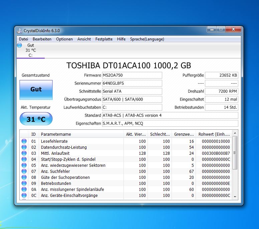Click the SMART list scrollbar thumb
The width and height of the screenshot is (259, 229).
coord(235,153)
